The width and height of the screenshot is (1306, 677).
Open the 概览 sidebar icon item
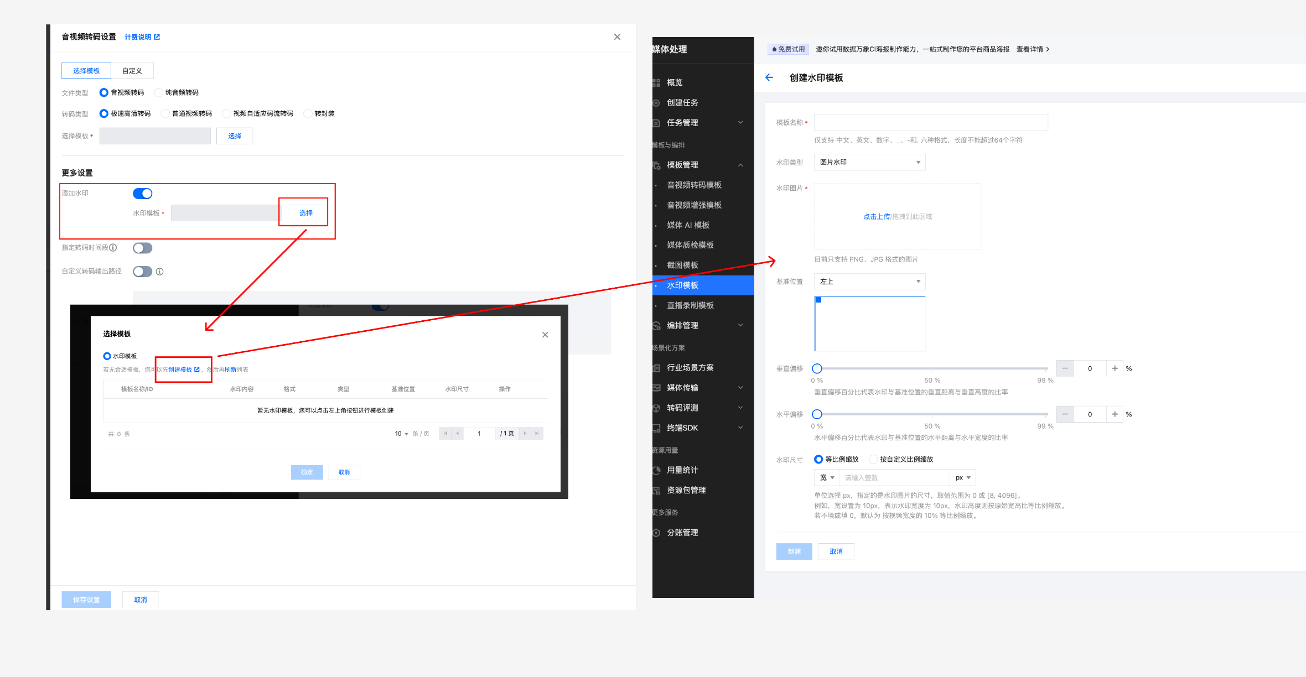pos(657,82)
